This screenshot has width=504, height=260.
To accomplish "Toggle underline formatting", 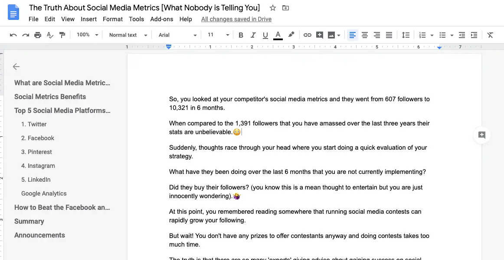I will coord(265,35).
